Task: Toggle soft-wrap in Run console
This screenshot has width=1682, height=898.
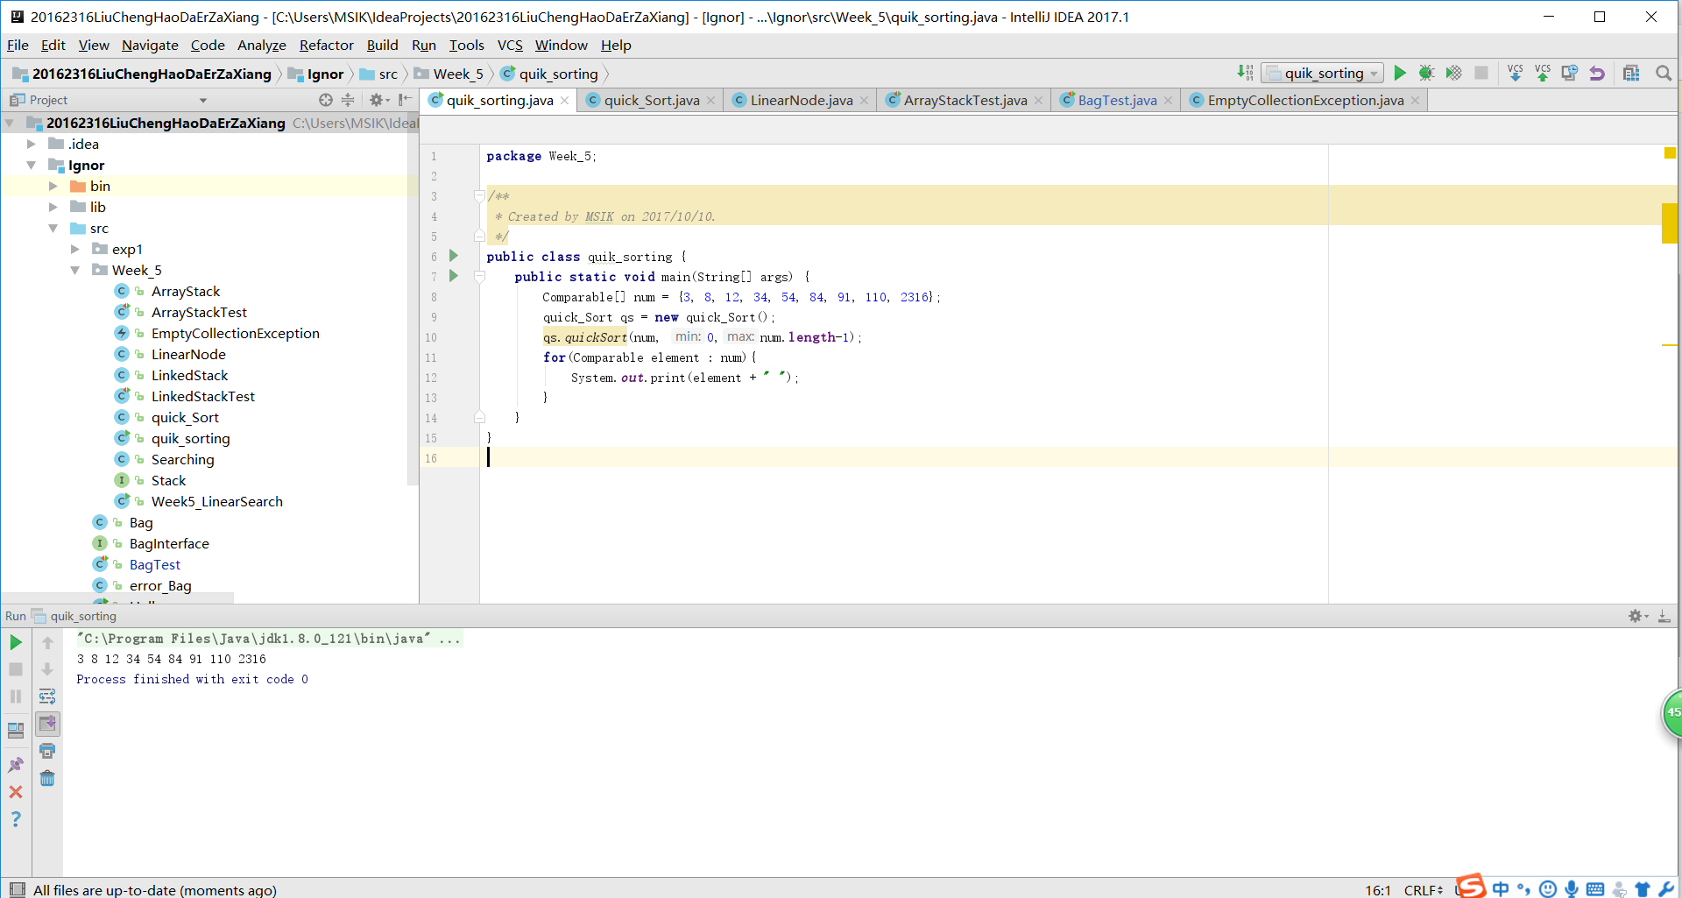Action: (47, 696)
